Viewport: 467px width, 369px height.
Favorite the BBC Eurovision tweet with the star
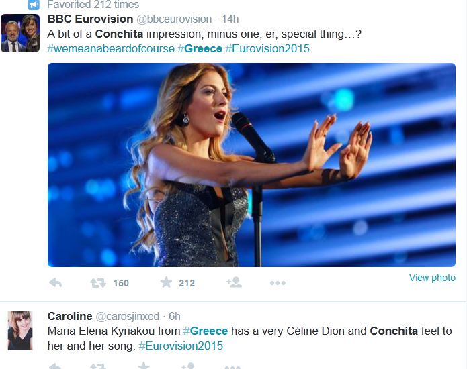(166, 282)
